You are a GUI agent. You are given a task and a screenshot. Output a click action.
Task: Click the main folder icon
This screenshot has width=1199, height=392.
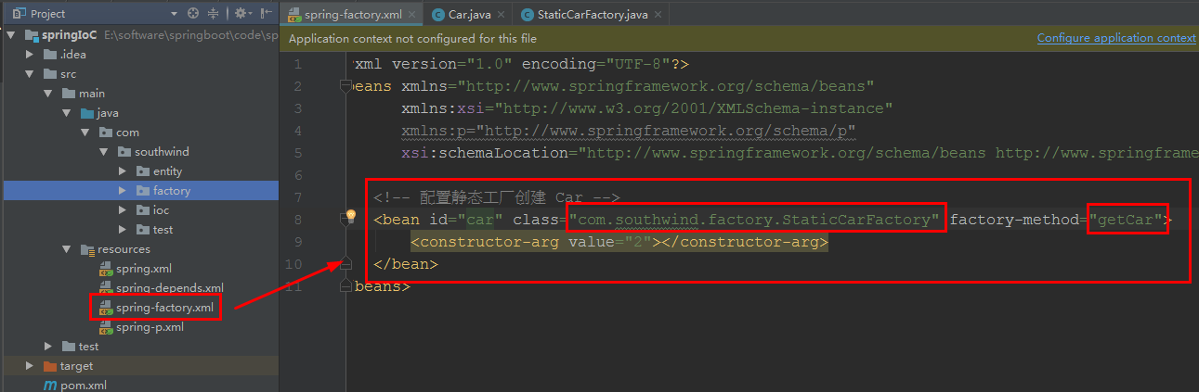click(x=69, y=94)
